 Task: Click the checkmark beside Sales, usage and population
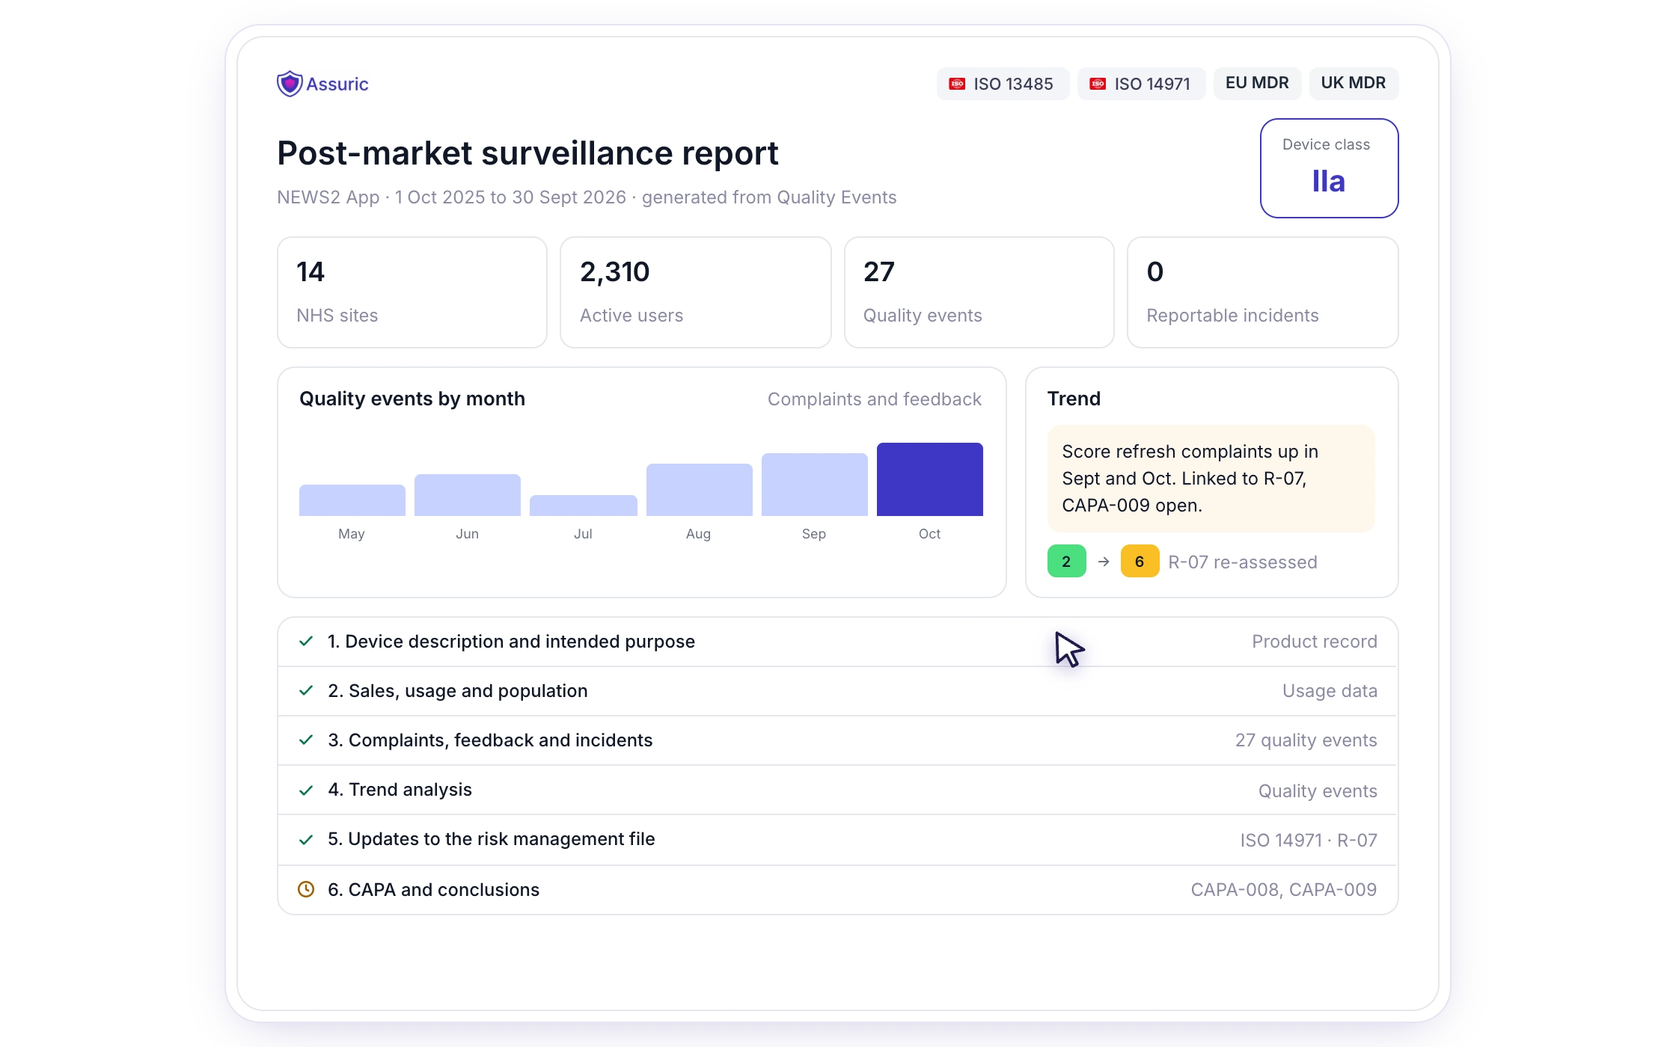click(x=306, y=690)
